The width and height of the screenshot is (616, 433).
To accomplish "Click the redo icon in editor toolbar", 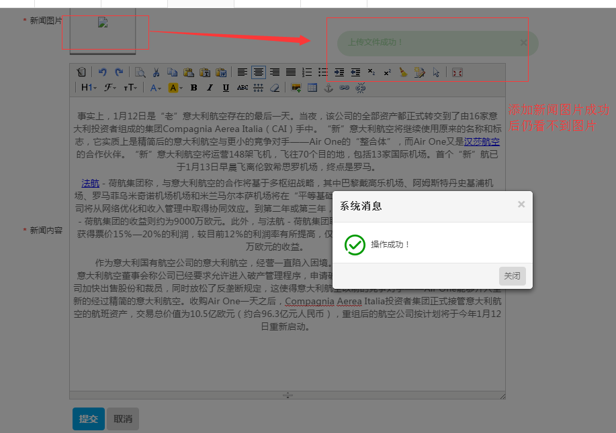I will click(x=119, y=72).
